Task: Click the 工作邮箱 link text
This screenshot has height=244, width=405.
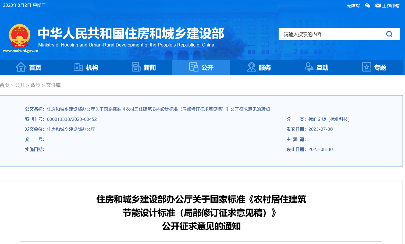Action: [x=391, y=6]
